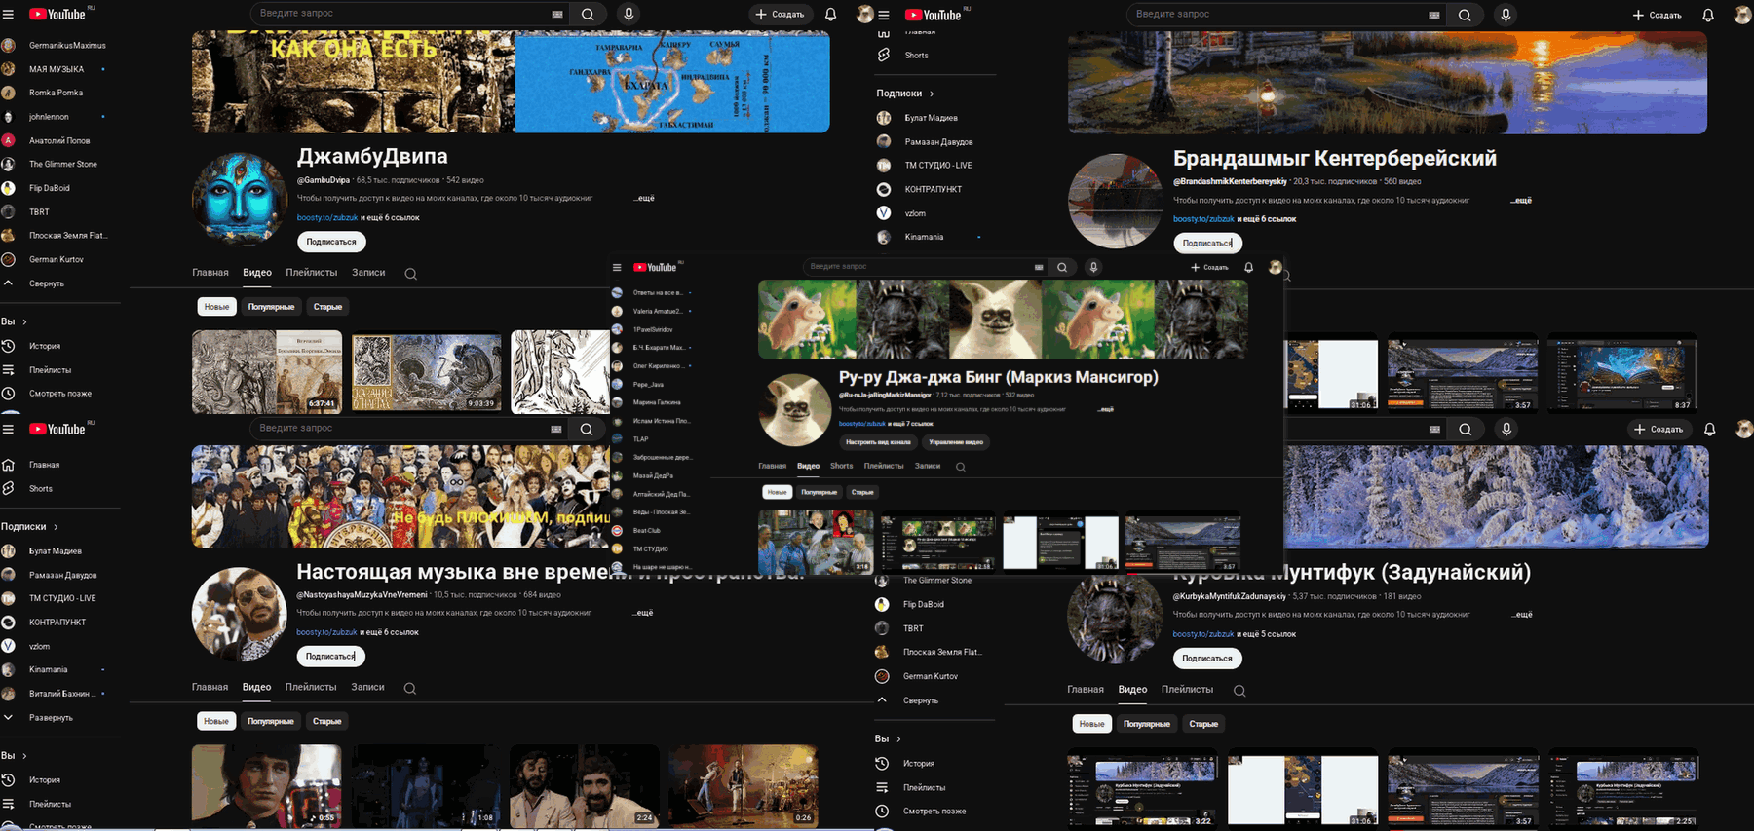Image resolution: width=1754 pixels, height=831 pixels.
Task: Click search magnifier in Брандашмыг Кентерберейский window
Action: [x=1465, y=15]
